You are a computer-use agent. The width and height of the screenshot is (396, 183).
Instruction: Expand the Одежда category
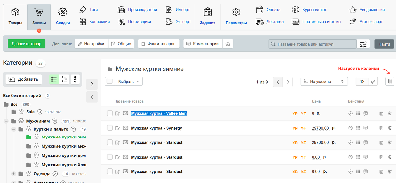point(14,174)
